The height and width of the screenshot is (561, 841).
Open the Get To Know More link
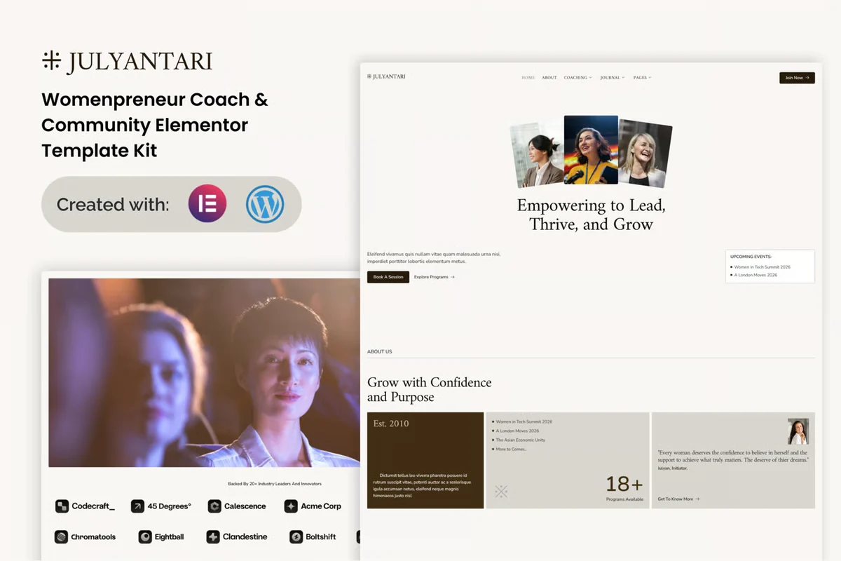point(678,499)
